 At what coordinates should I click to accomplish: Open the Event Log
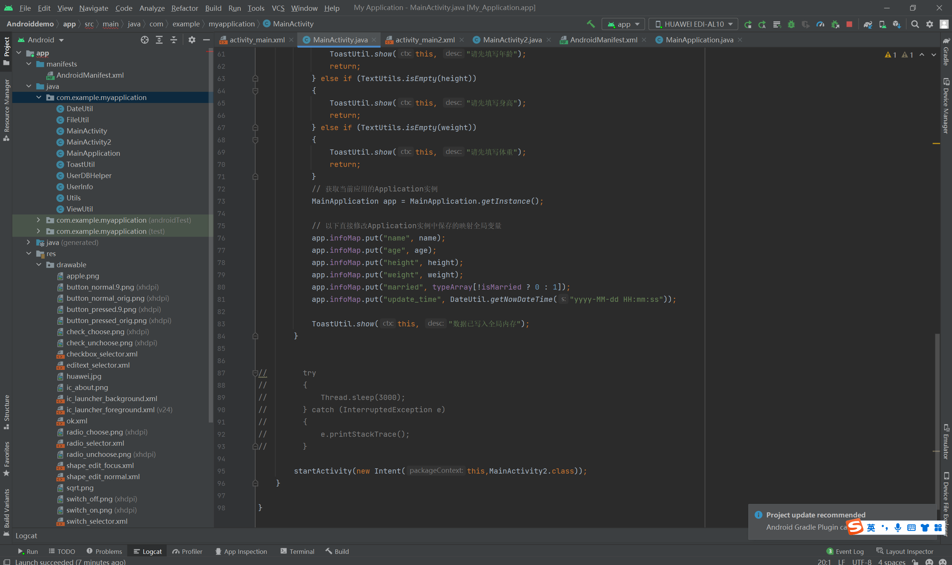point(845,551)
